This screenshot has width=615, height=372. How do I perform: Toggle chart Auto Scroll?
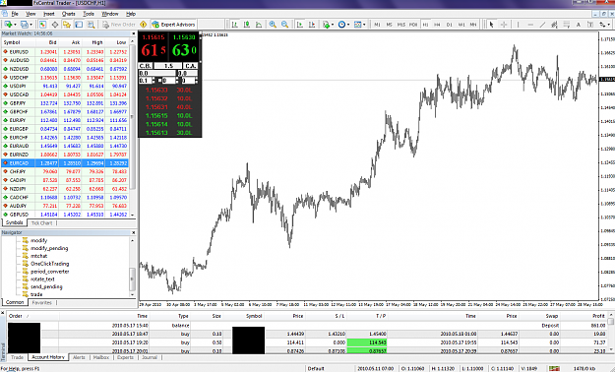[x=300, y=25]
